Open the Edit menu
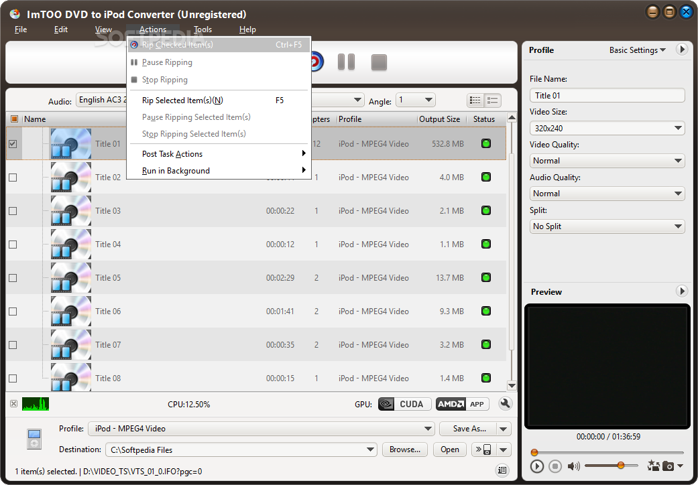This screenshot has width=698, height=485. [60, 29]
